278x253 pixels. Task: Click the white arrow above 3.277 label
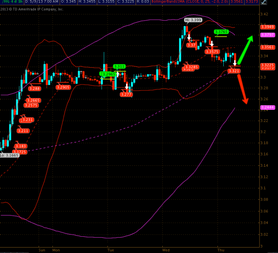point(127,87)
